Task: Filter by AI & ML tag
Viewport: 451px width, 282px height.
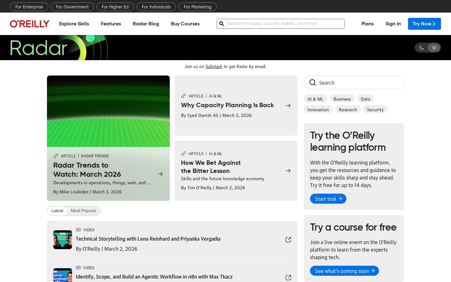Action: coord(315,99)
